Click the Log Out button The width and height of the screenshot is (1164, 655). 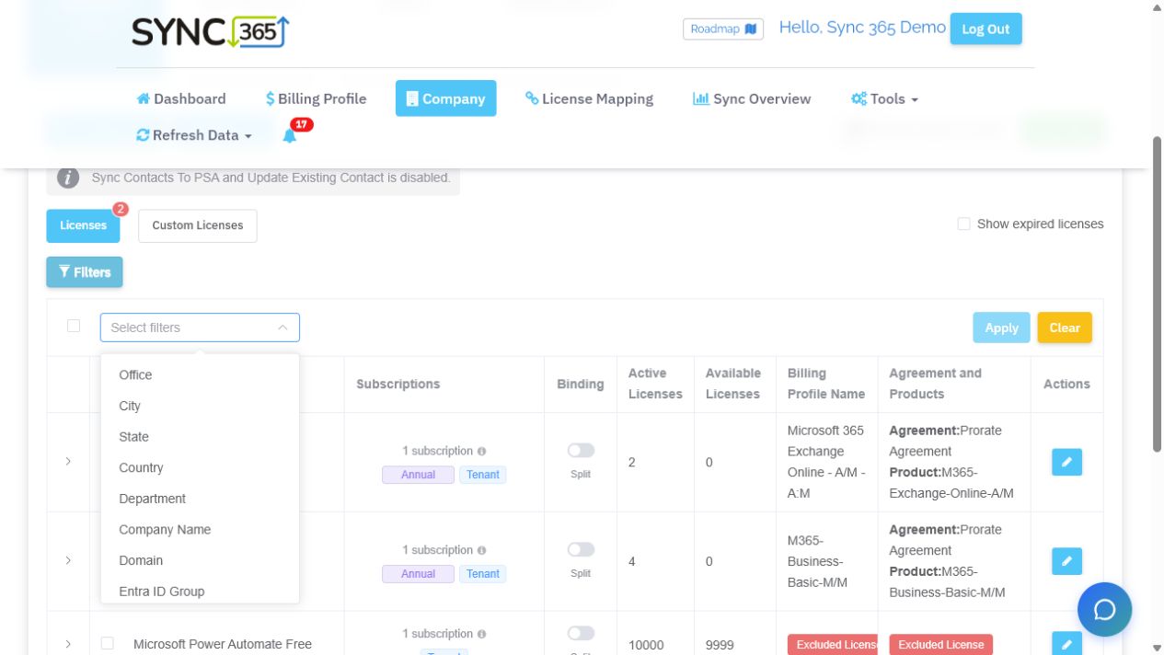pos(985,29)
